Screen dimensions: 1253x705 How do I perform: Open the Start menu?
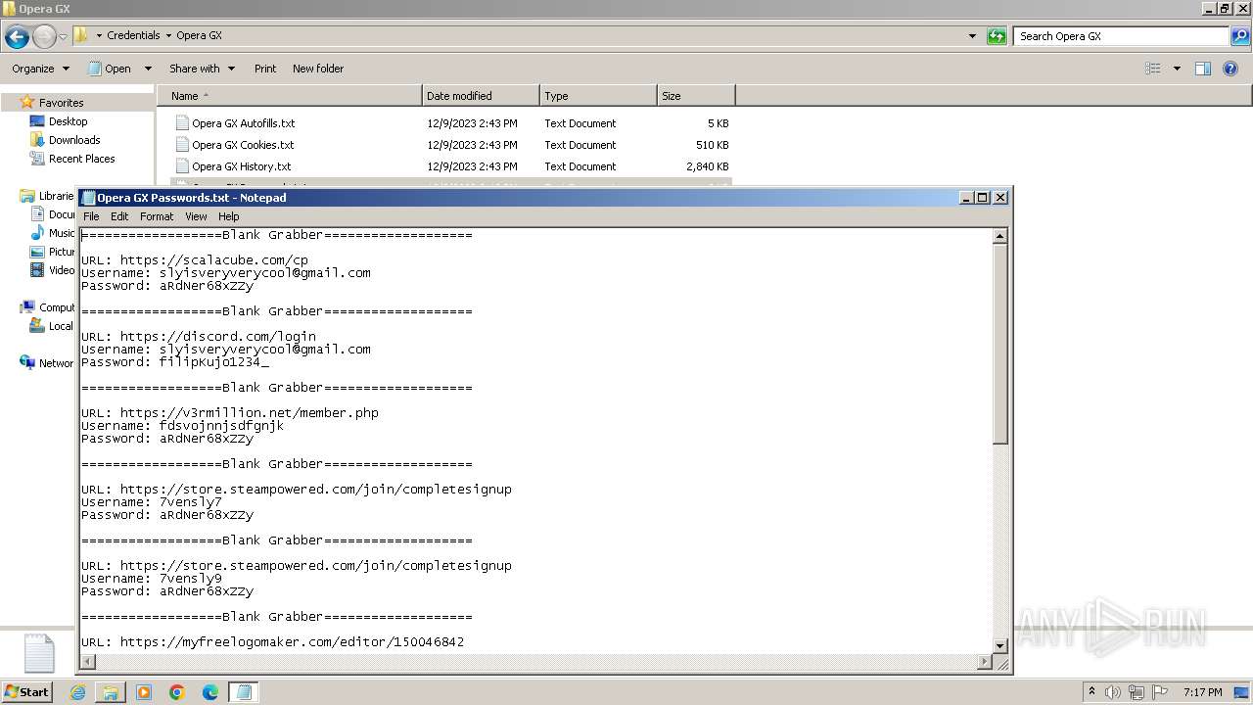point(27,691)
